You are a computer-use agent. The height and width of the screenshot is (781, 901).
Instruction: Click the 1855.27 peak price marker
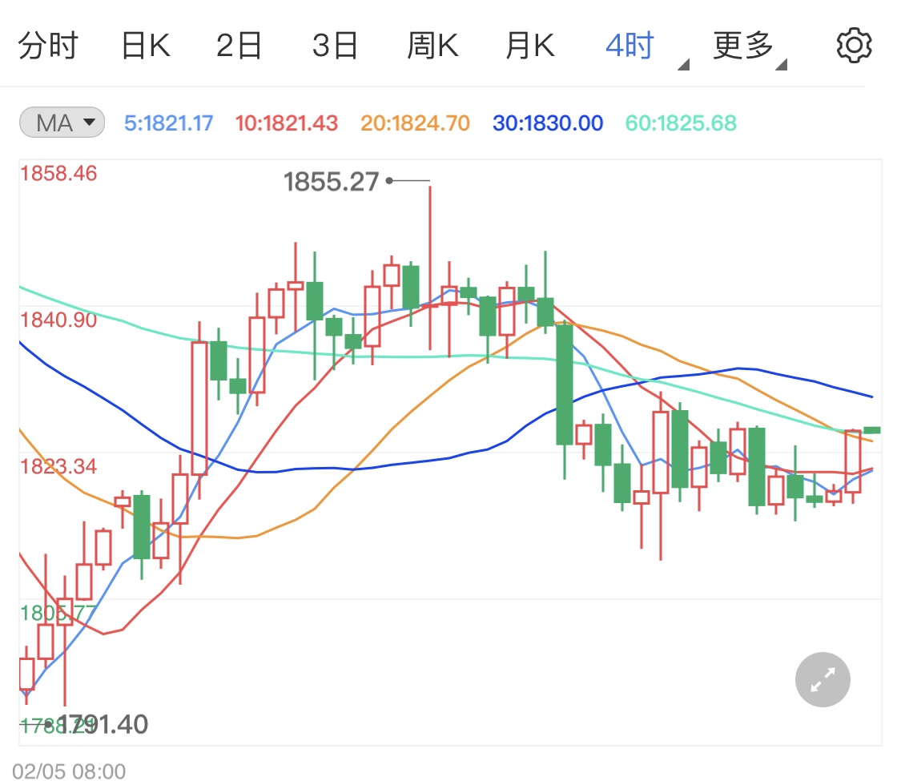point(332,183)
